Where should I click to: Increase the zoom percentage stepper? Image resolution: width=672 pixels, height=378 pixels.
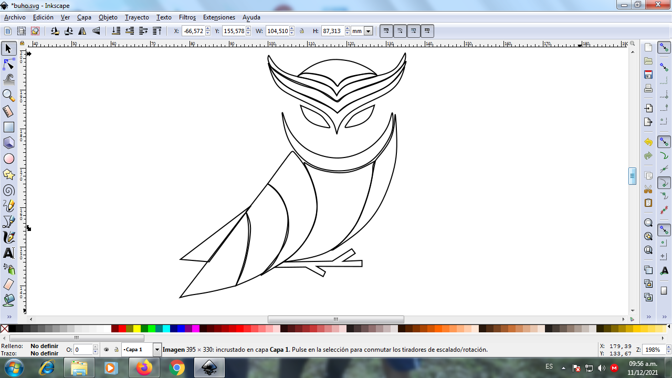[x=667, y=347]
